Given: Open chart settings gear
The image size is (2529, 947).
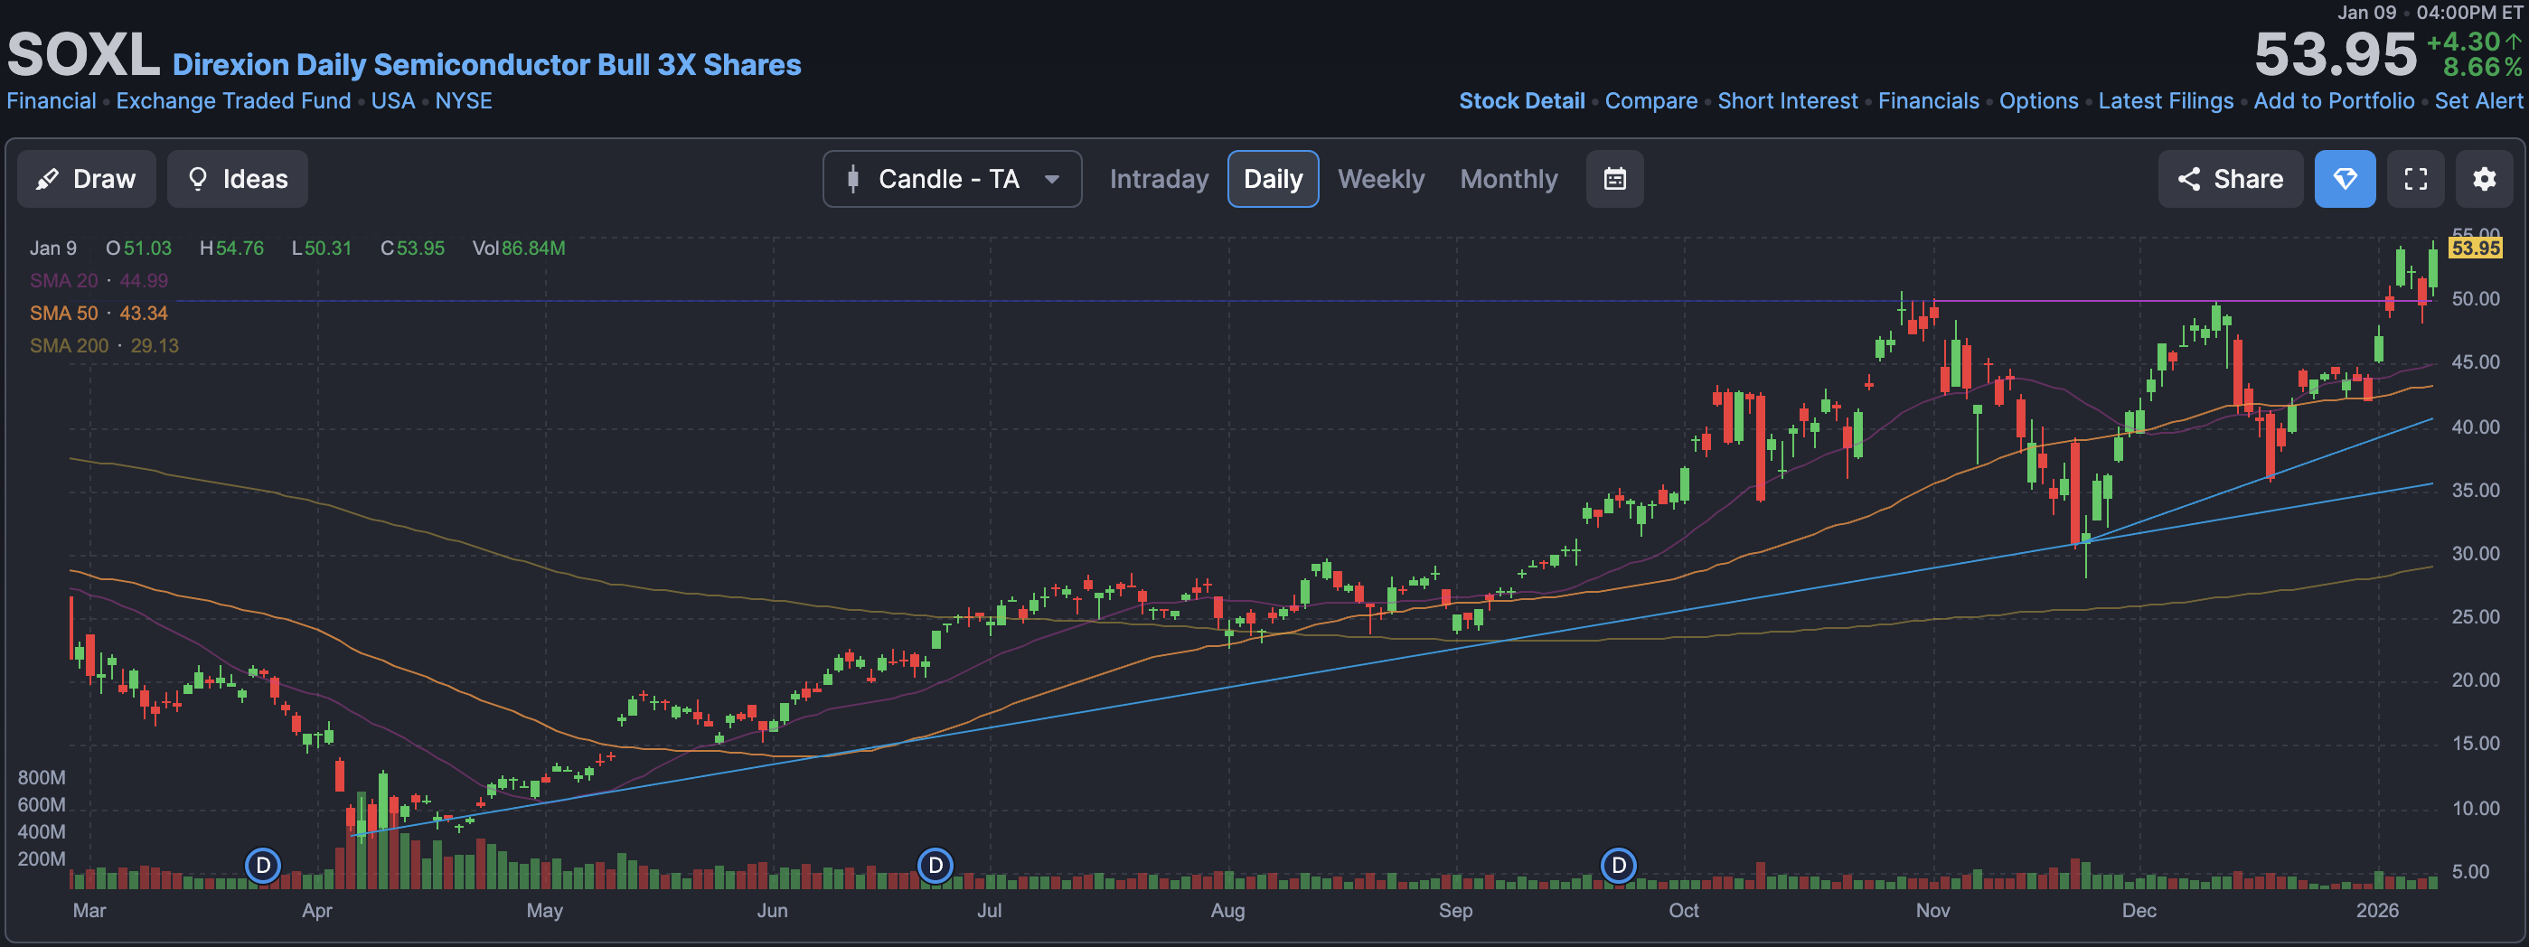Looking at the screenshot, I should click(x=2484, y=179).
